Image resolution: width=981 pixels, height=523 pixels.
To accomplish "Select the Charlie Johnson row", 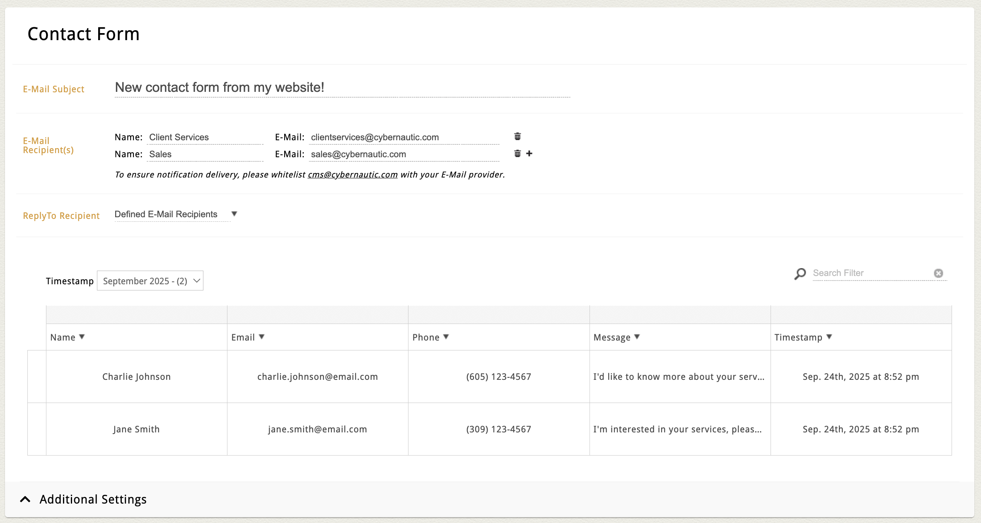I will pos(136,377).
